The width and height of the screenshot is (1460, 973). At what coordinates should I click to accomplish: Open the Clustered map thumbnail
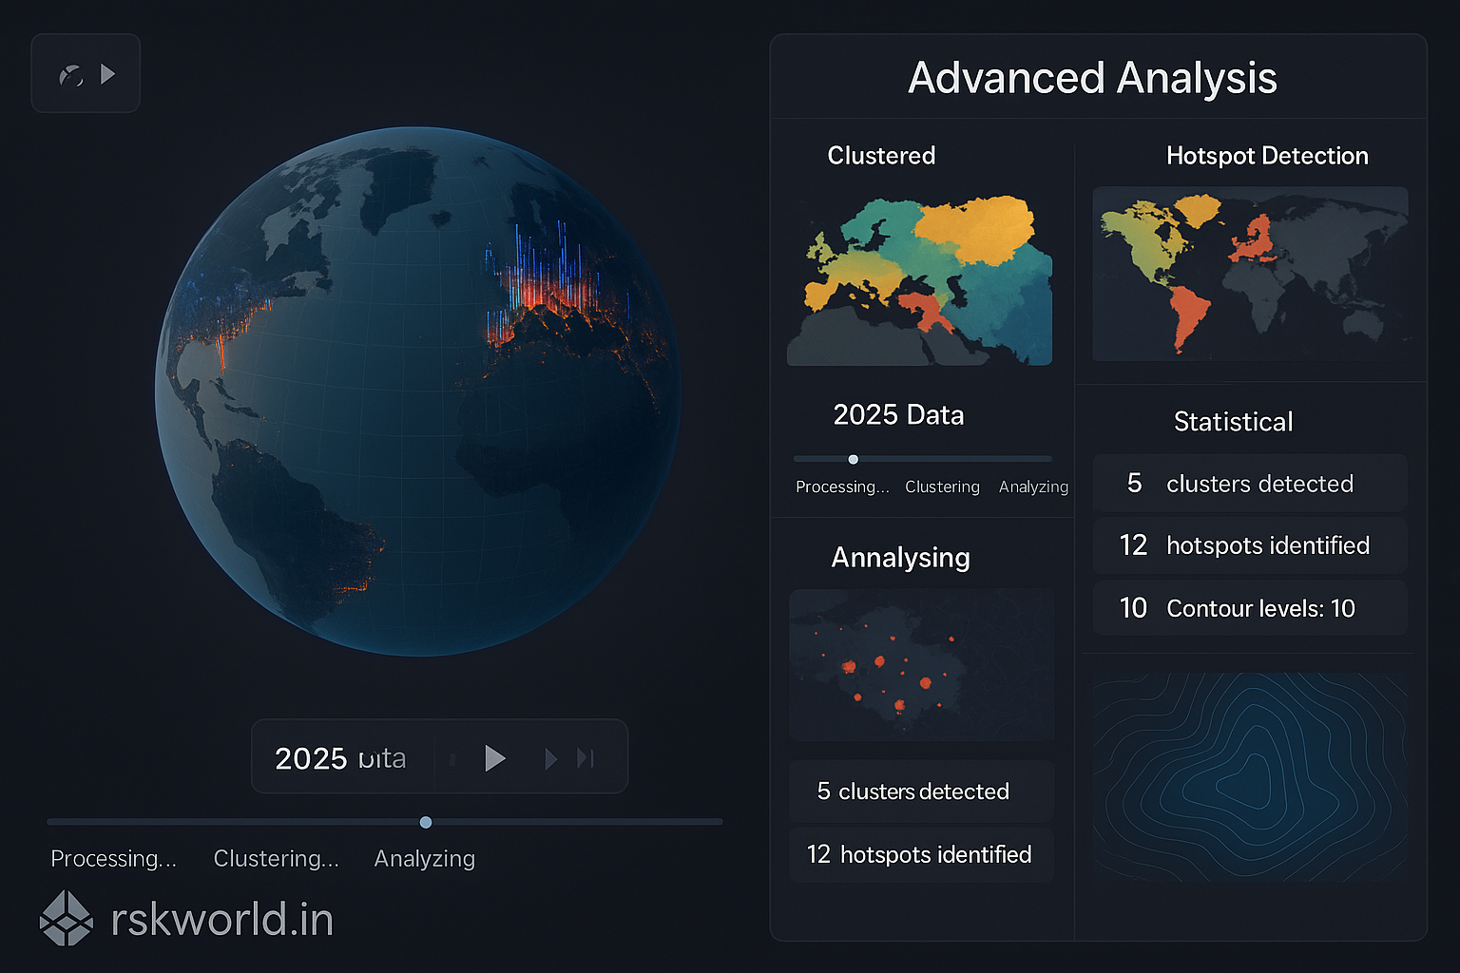[919, 276]
